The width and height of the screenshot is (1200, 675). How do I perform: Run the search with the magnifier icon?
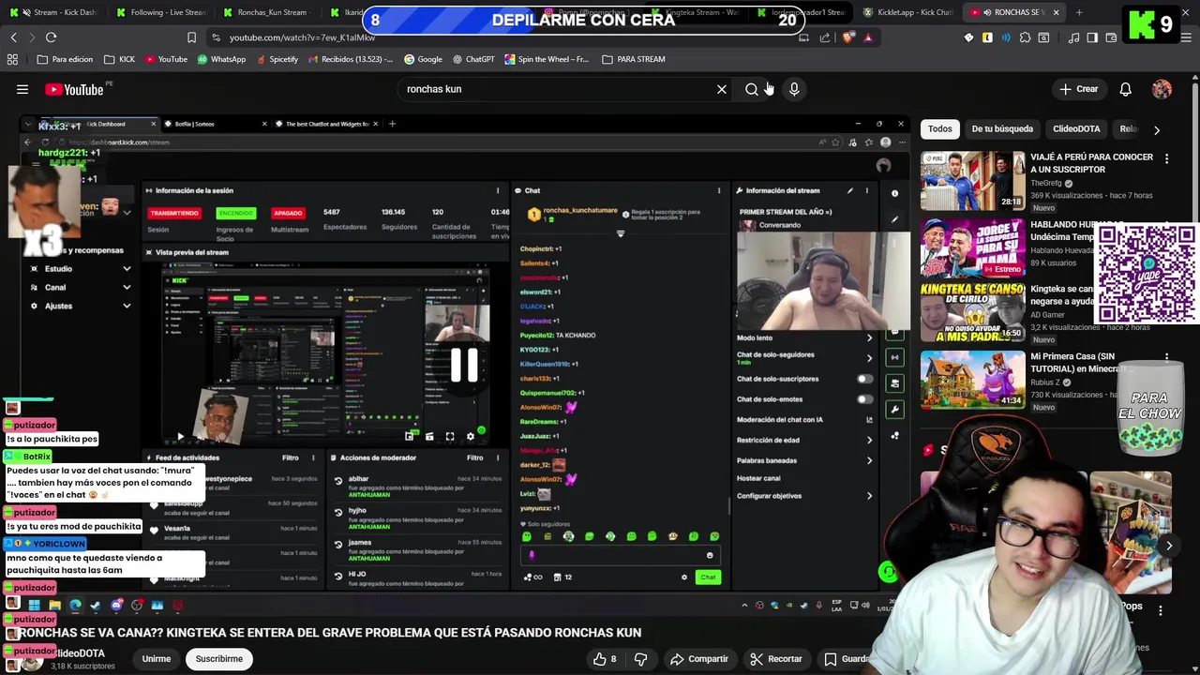click(x=752, y=89)
